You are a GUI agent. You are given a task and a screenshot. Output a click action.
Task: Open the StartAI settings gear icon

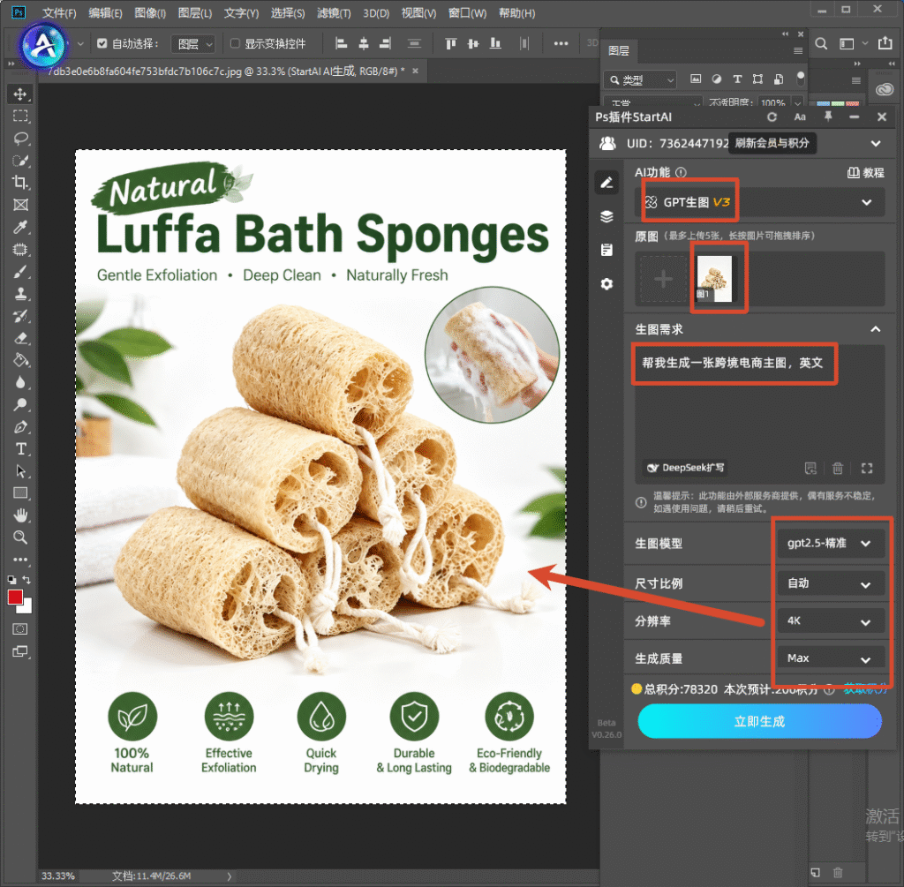(x=606, y=283)
